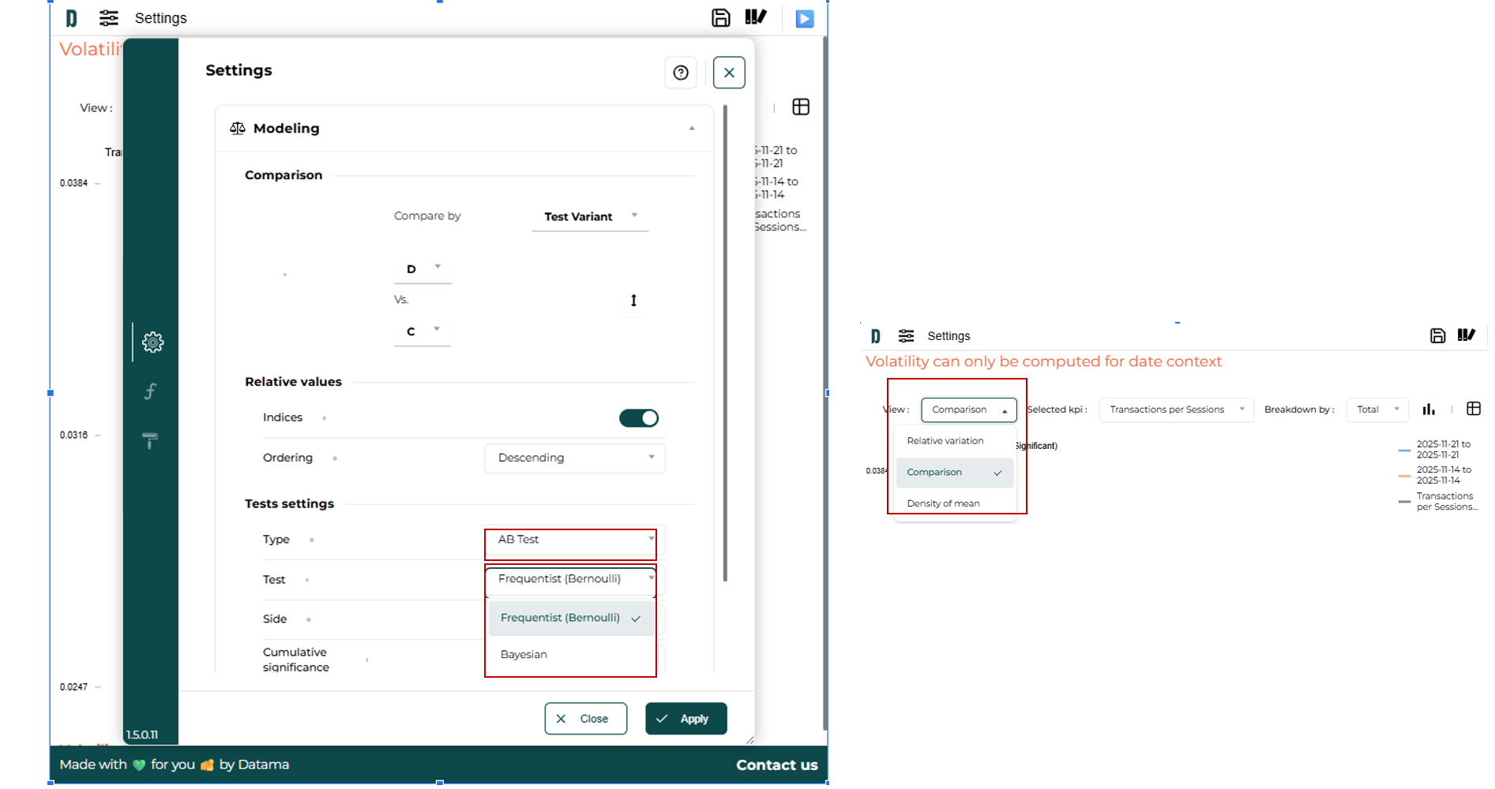The width and height of the screenshot is (1495, 789).
Task: Collapse the Modeling section
Action: tap(692, 129)
